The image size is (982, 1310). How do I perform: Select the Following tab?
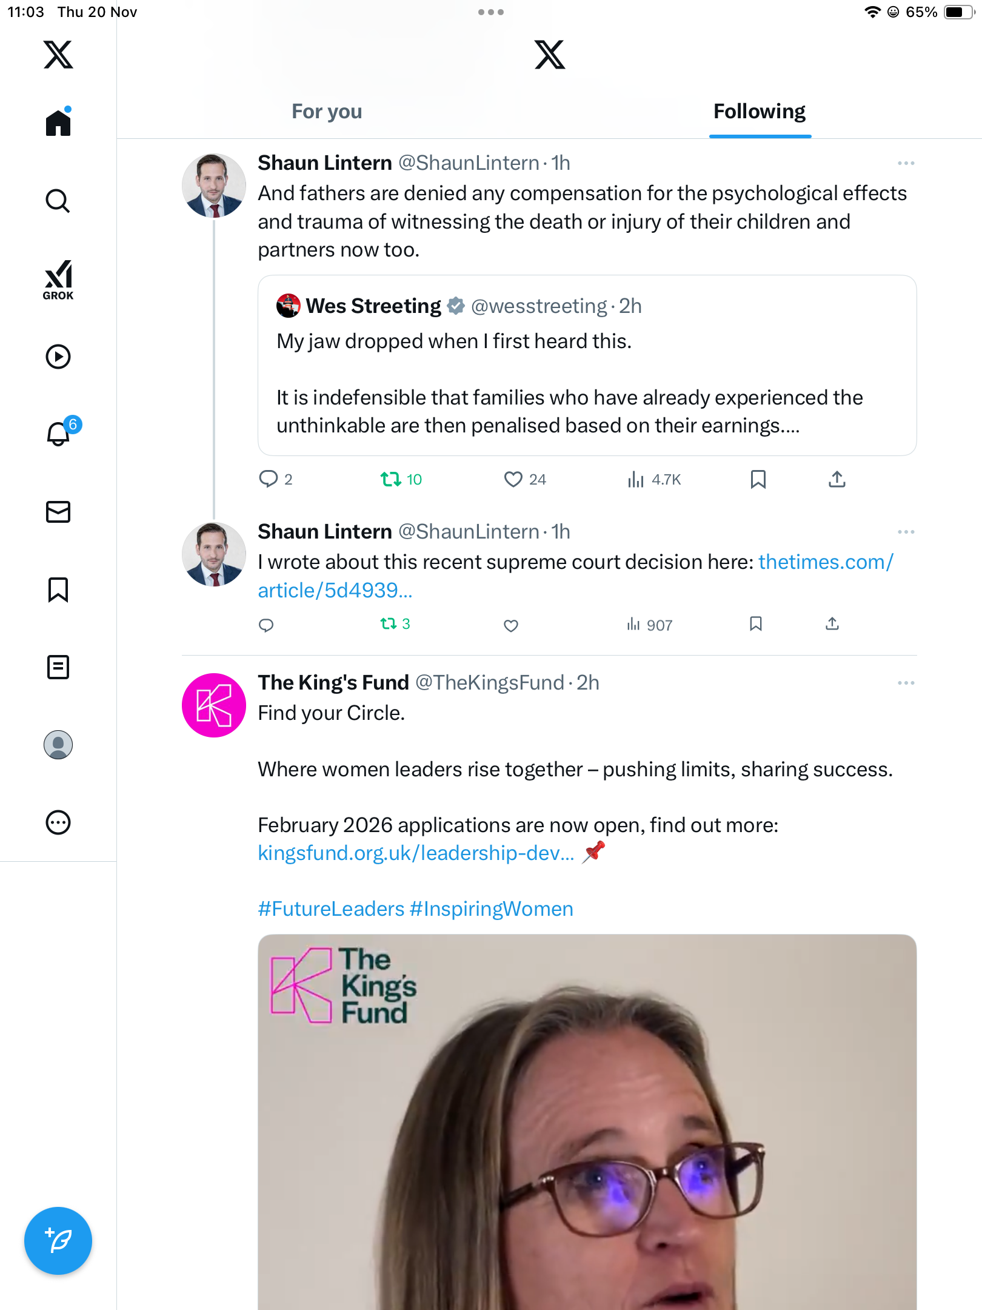click(759, 112)
